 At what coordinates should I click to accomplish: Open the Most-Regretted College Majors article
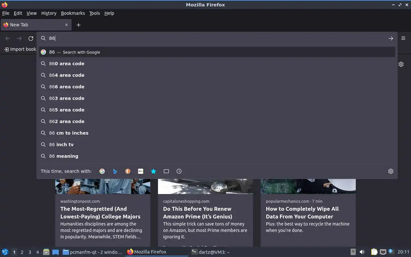[x=100, y=213]
